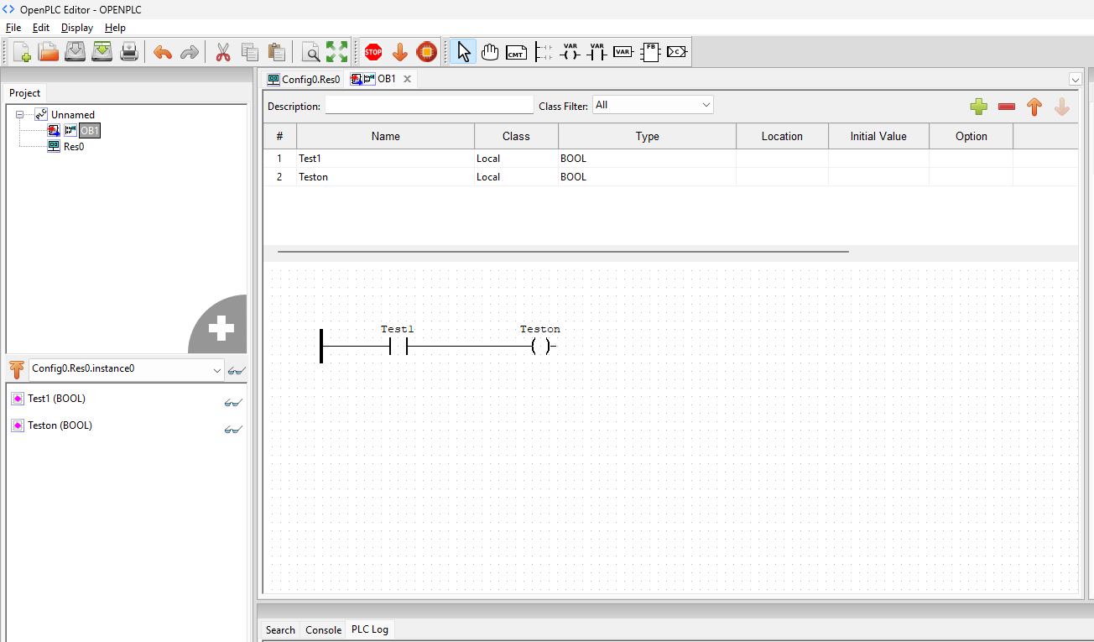Image resolution: width=1094 pixels, height=642 pixels.
Task: Toggle debug glasses for Teston variable
Action: 233,430
